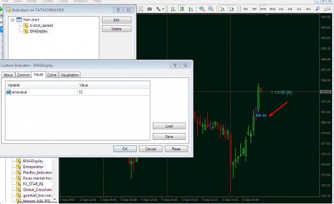
Task: Click the 581.65 EMA label on chart
Action: tap(261, 115)
